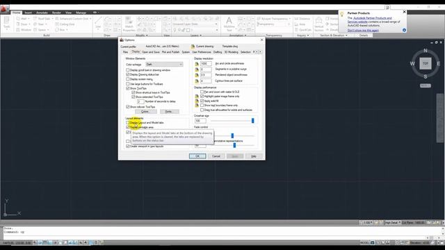Select the Window tool in Build panel
Viewport: 445px width, 250px height.
pos(24,30)
